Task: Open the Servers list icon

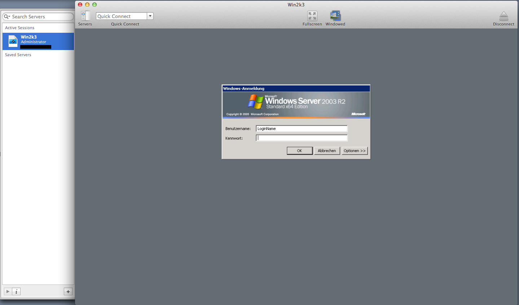Action: tap(85, 16)
